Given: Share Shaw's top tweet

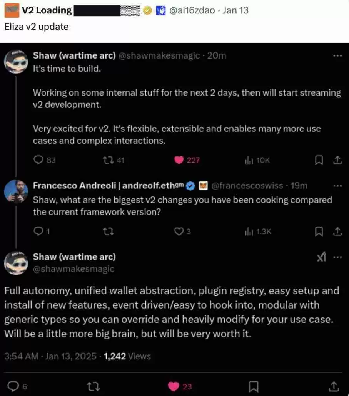Looking at the screenshot, I should (337, 160).
